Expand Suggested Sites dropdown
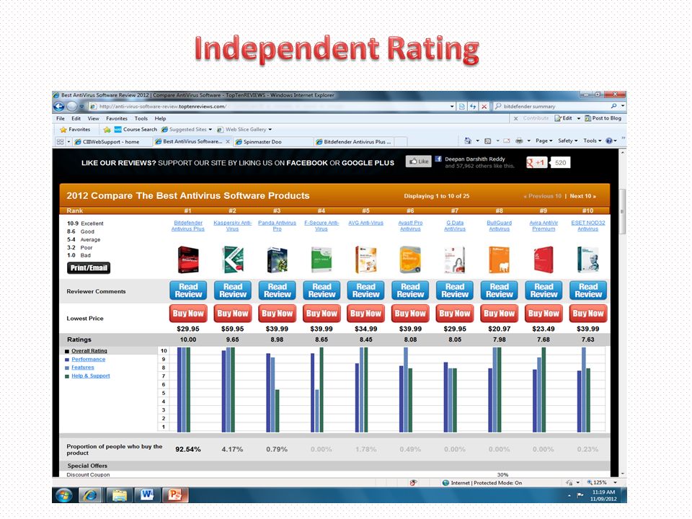This screenshot has width=692, height=519. [210, 129]
